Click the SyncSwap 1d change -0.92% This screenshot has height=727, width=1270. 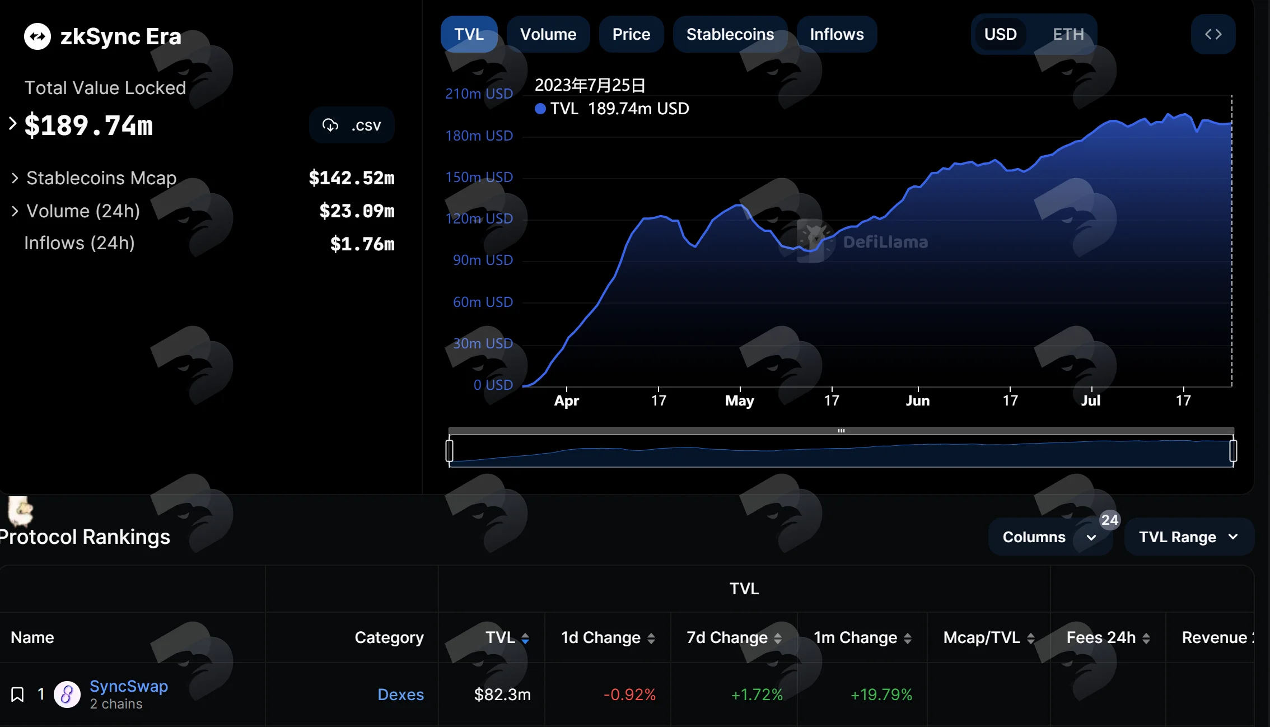coord(629,695)
